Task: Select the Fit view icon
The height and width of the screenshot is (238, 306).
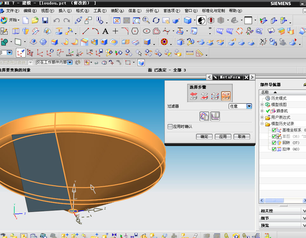Action: [x=117, y=21]
